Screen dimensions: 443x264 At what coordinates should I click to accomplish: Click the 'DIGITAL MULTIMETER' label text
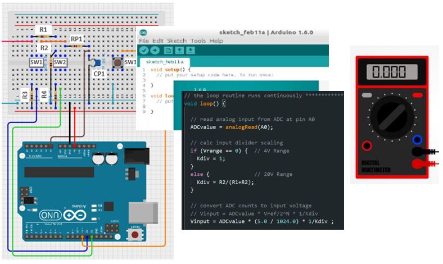point(376,166)
